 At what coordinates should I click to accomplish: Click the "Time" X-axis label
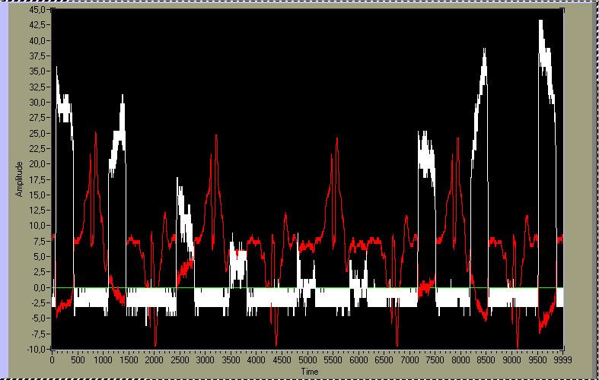[310, 371]
